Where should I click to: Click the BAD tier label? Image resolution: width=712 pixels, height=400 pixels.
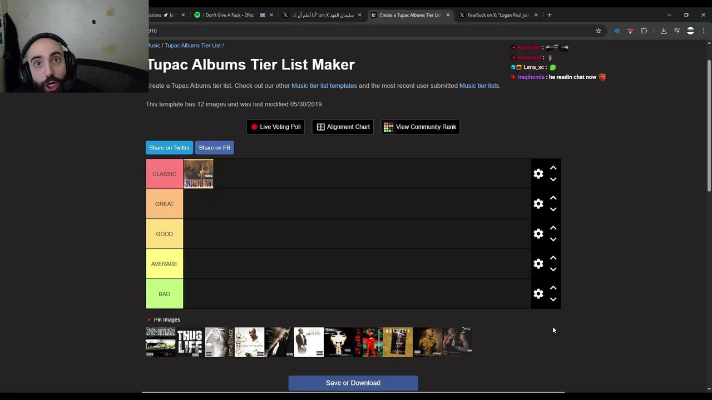pos(164,294)
